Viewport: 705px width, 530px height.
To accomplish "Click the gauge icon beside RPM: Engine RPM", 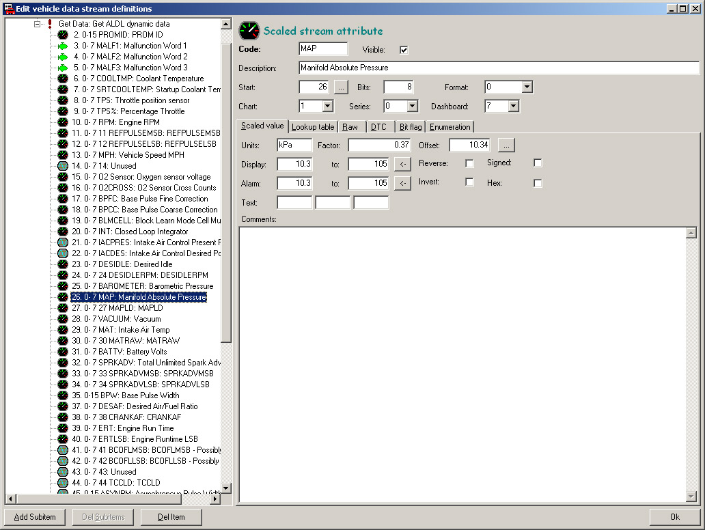I will click(63, 122).
